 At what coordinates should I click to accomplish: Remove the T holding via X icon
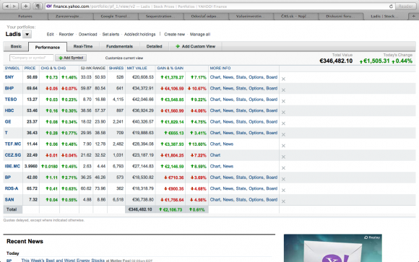pos(283,134)
